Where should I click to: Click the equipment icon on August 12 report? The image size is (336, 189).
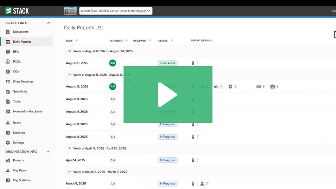click(x=216, y=86)
